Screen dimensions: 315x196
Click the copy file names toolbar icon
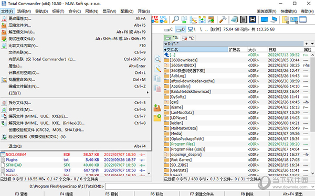[x=184, y=19]
